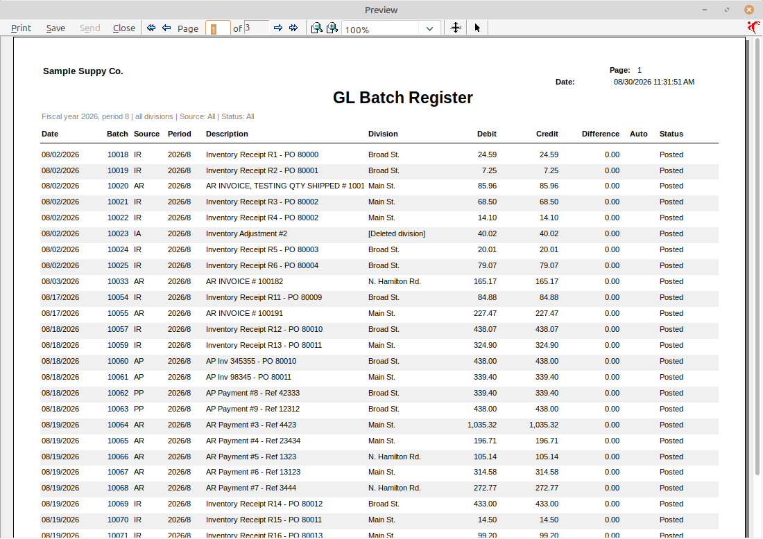Click the report date 08/30/2026 11:31:51 AM
Viewport: 763px width, 539px height.
pyautogui.click(x=654, y=82)
